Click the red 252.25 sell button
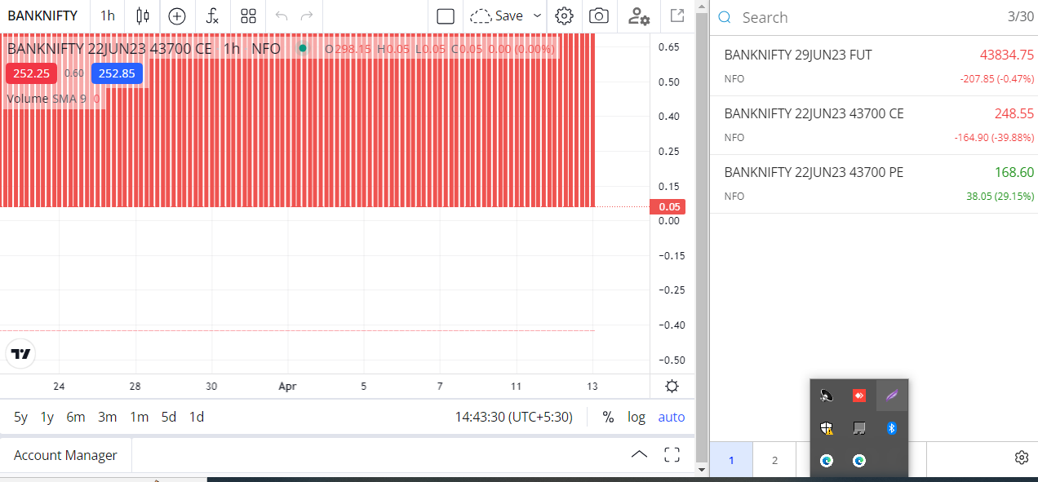 point(31,73)
